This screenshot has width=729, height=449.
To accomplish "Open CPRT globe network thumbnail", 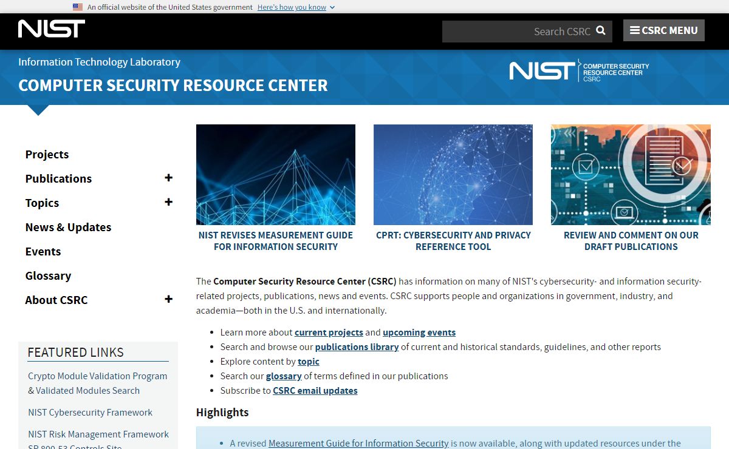I will click(x=453, y=175).
